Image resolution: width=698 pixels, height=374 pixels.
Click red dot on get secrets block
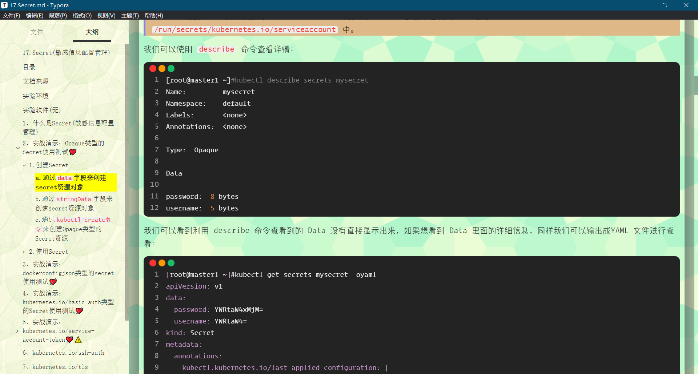(153, 263)
